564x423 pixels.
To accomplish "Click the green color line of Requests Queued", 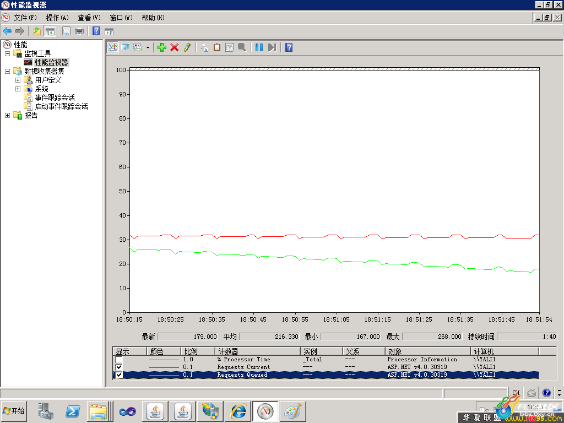I will (164, 375).
